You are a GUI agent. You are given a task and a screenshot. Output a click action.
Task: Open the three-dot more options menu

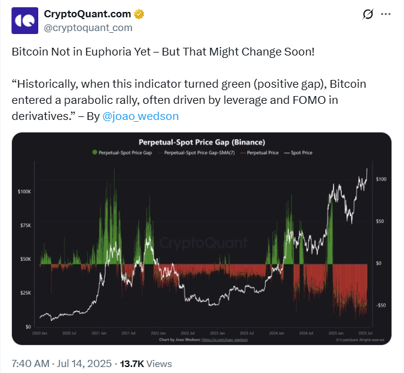pyautogui.click(x=385, y=14)
